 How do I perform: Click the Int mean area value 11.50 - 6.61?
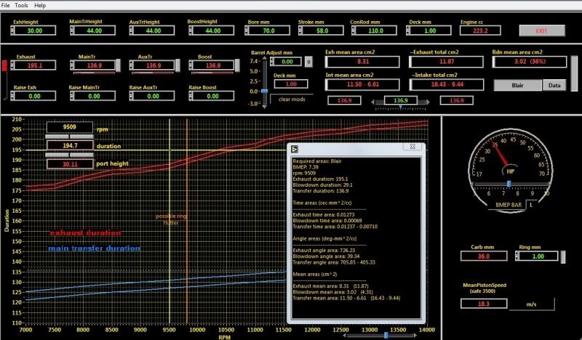tap(362, 84)
